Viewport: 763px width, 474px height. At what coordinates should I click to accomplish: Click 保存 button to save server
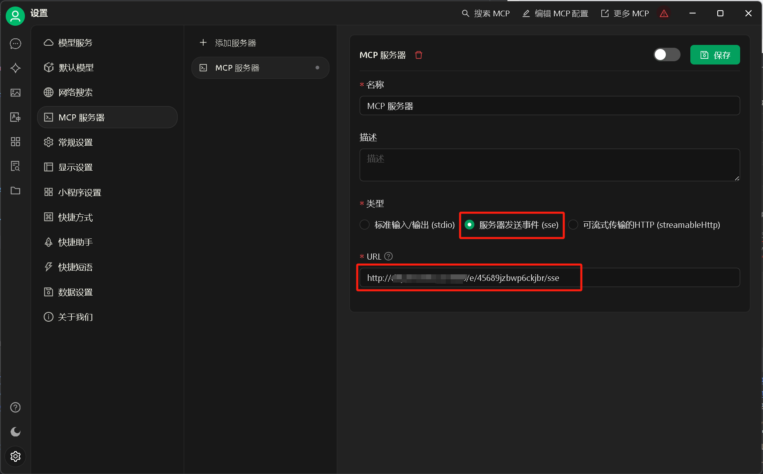[715, 55]
